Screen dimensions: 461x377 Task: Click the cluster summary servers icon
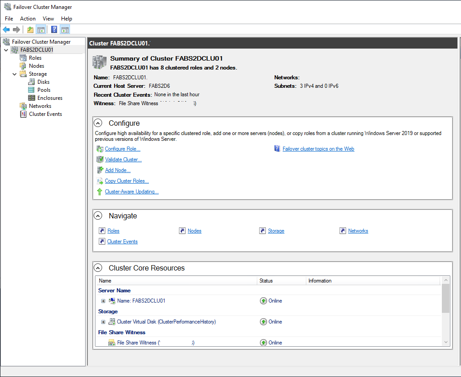coord(99,62)
